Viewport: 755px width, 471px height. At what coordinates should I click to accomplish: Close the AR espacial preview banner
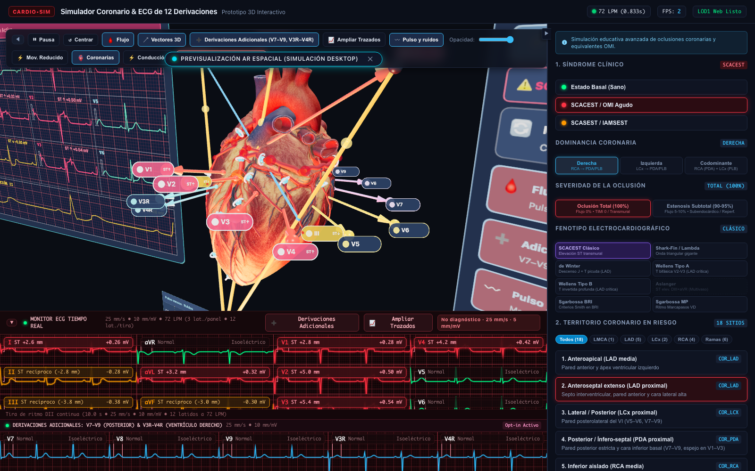click(x=370, y=59)
